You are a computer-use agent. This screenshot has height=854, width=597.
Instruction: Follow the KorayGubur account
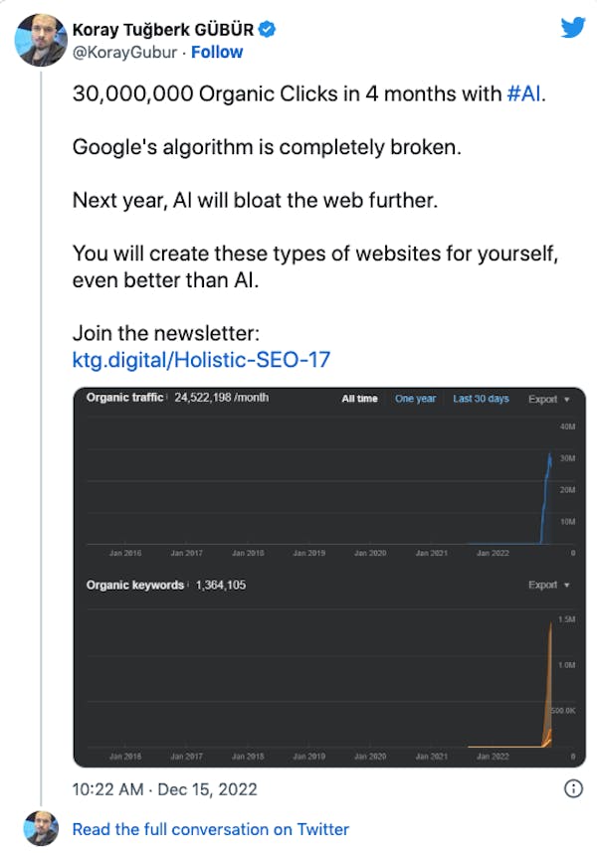pos(217,51)
